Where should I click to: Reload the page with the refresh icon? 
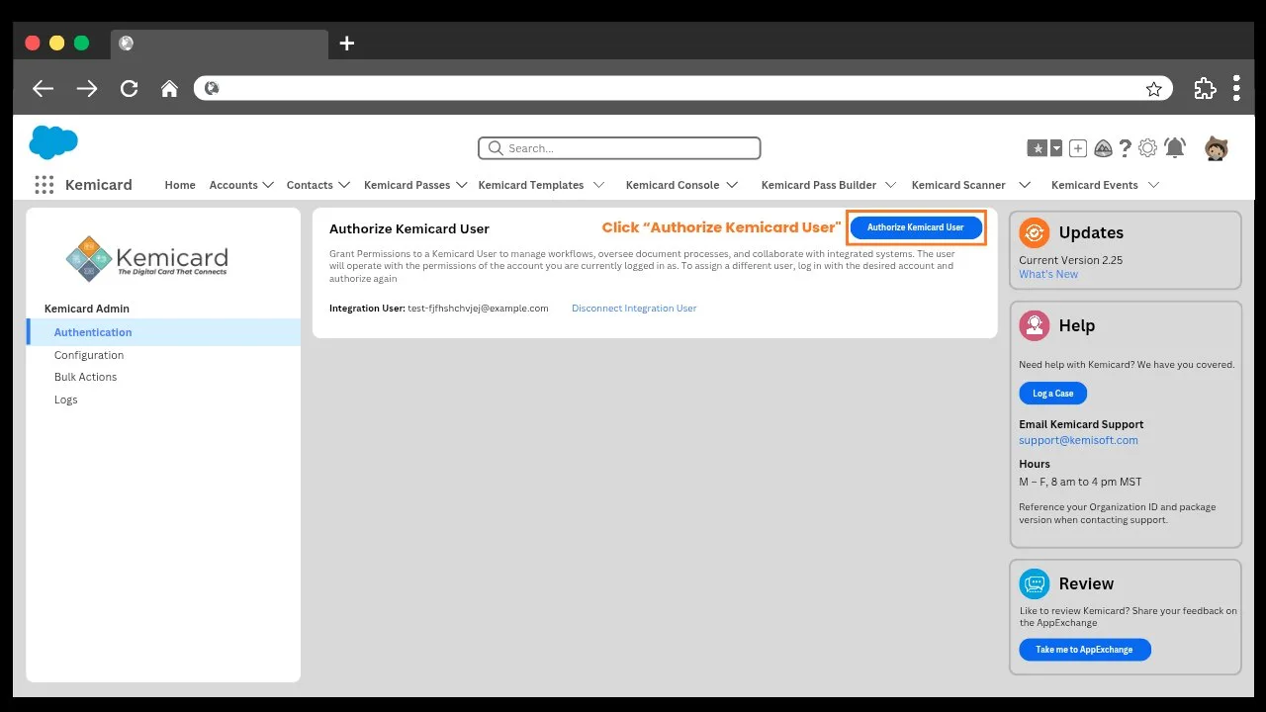129,89
